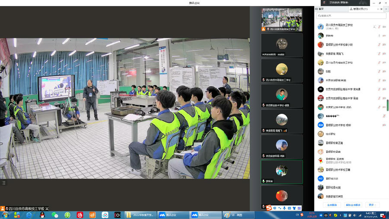Select last visible member row at list bottom

click(351, 196)
